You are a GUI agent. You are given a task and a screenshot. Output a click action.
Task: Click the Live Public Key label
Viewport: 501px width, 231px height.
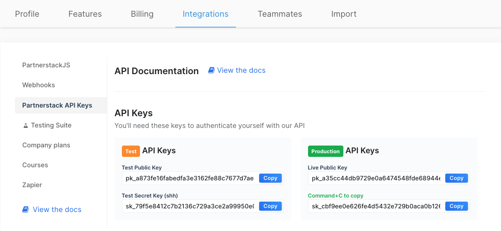328,168
